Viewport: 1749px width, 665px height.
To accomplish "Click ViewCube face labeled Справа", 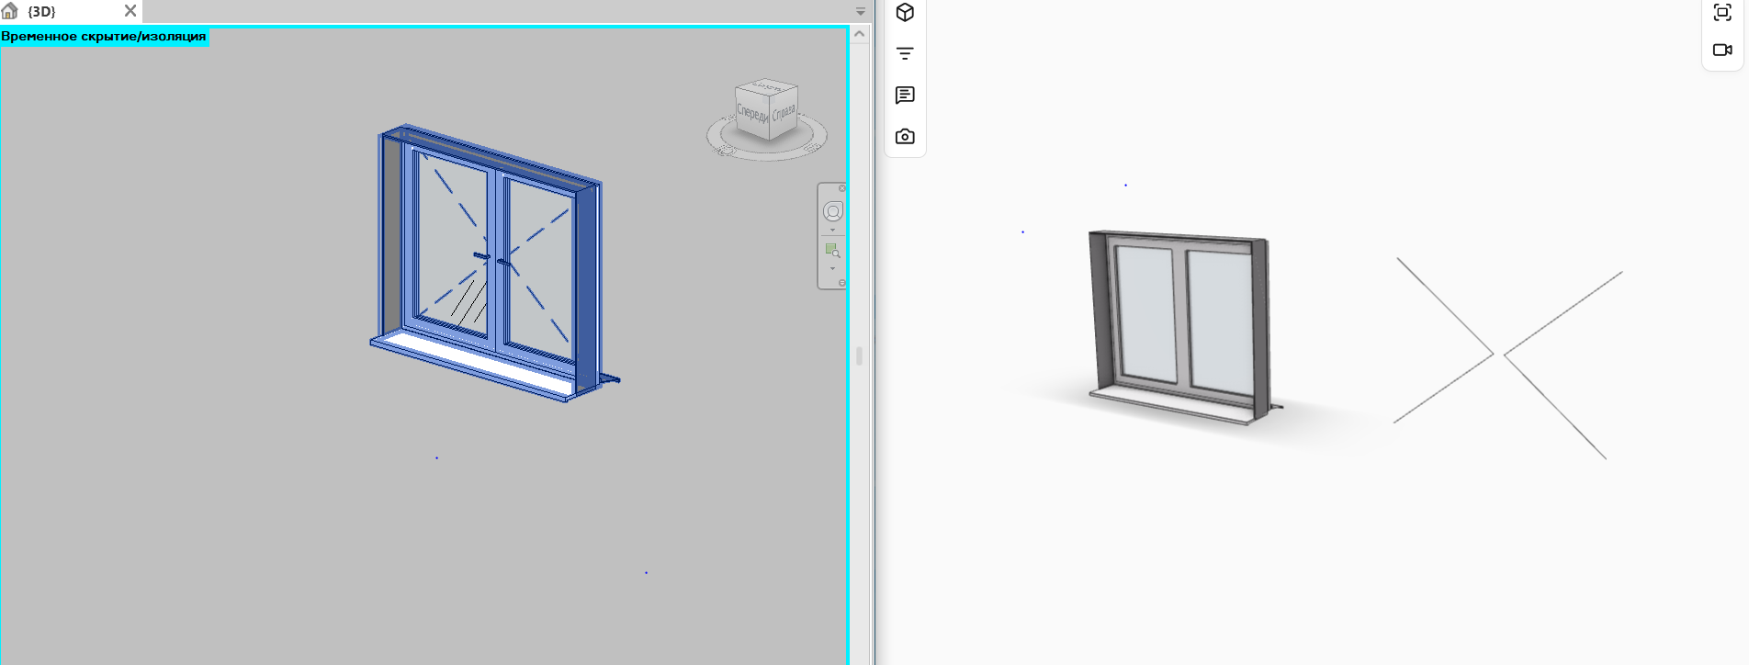I will [784, 114].
